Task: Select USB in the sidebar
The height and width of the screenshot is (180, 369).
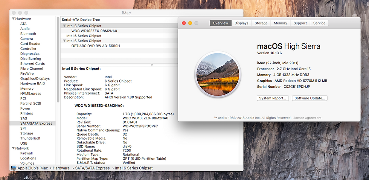Action: point(24,143)
